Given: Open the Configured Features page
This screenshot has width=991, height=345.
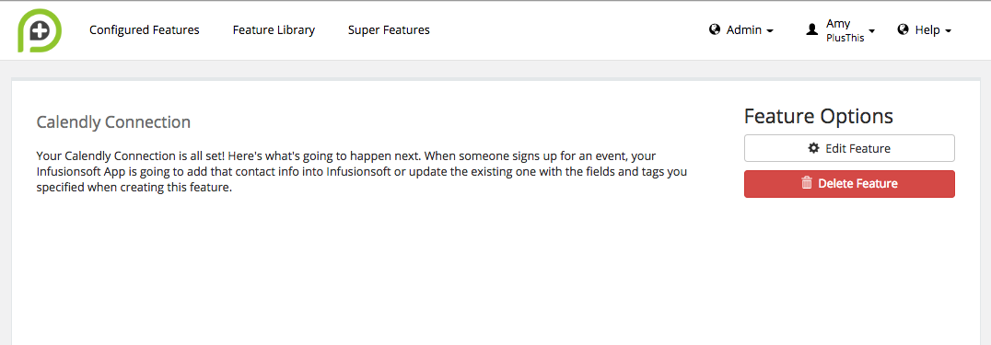Looking at the screenshot, I should (x=144, y=29).
